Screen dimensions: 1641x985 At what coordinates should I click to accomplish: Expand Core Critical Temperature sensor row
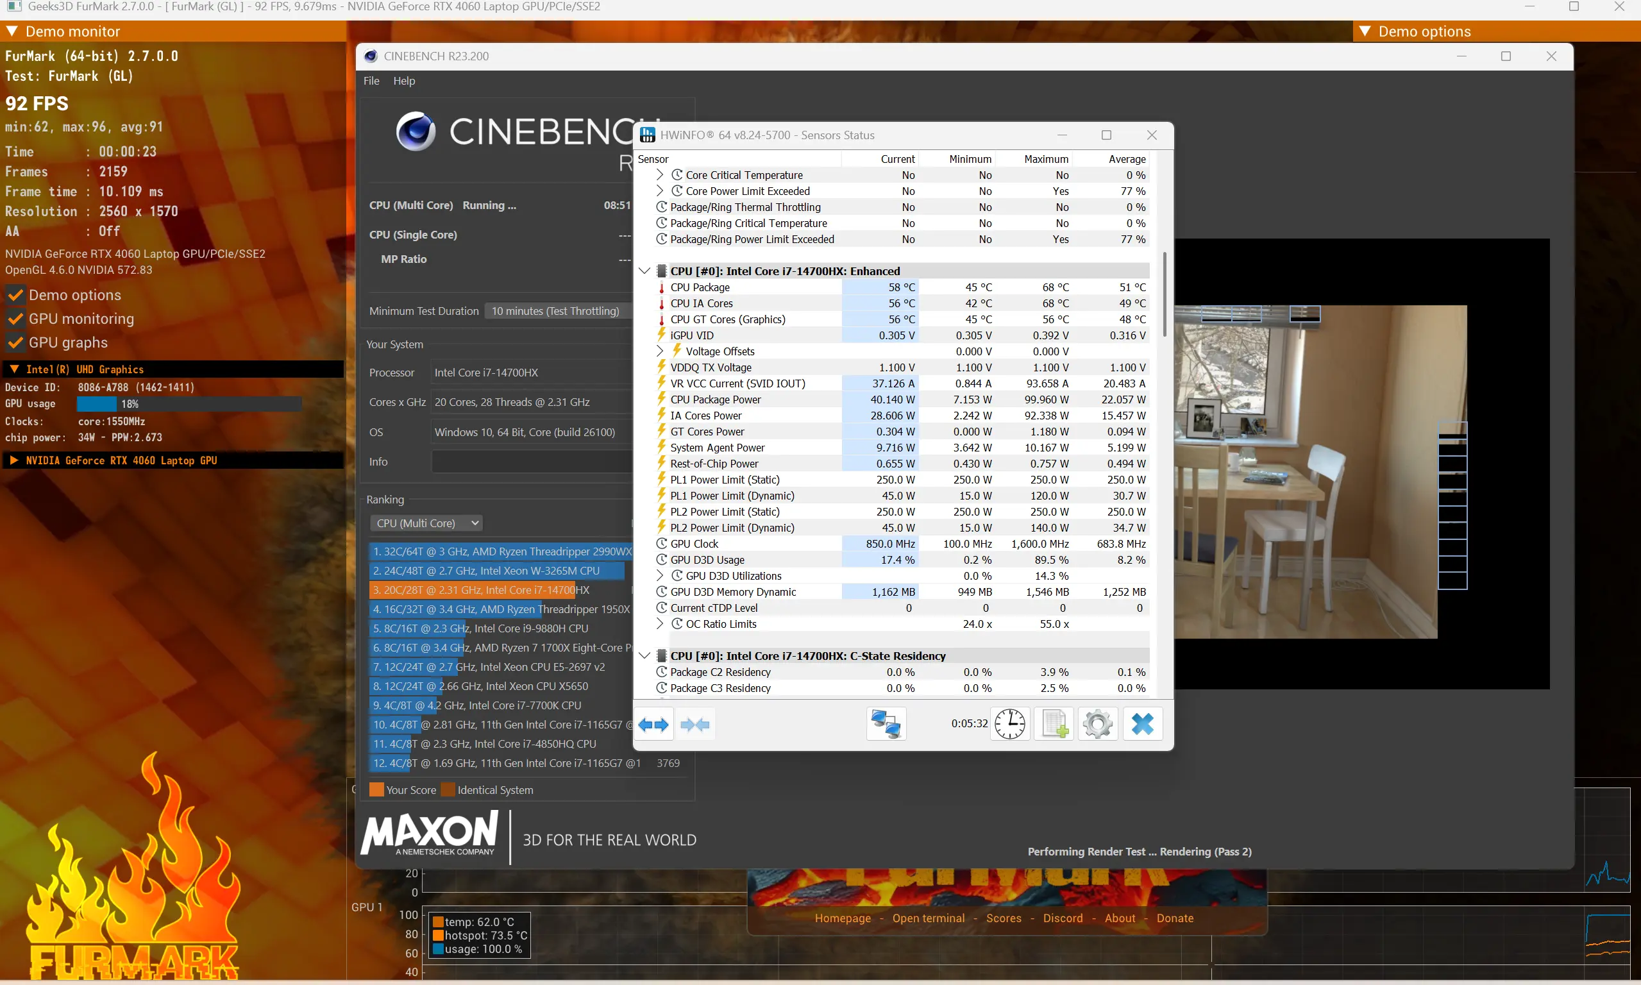click(x=660, y=175)
